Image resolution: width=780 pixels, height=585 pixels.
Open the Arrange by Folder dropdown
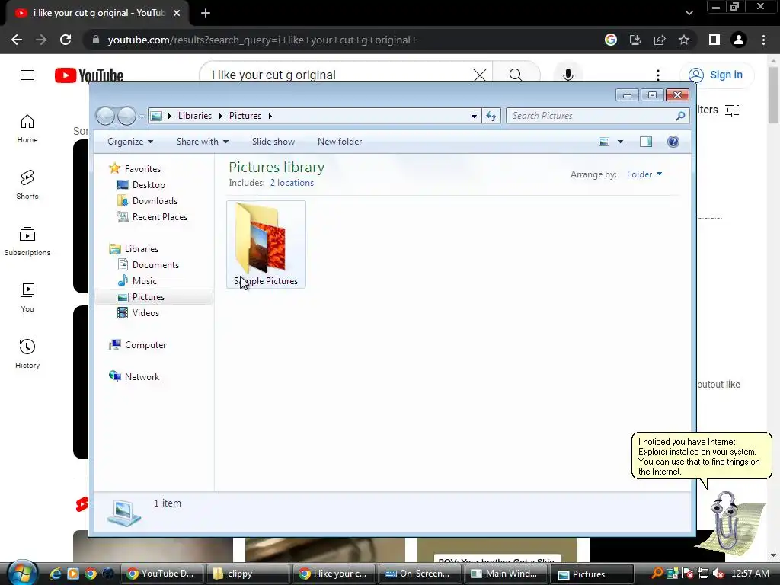point(644,174)
